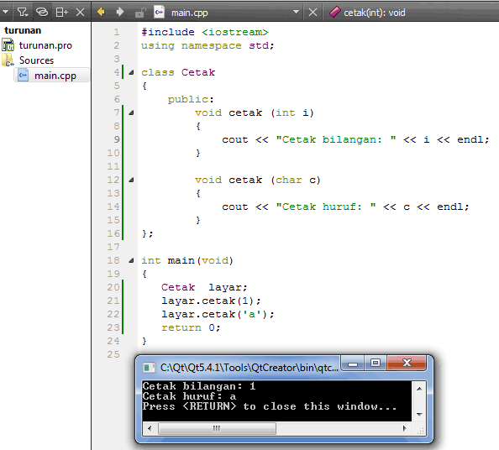The height and width of the screenshot is (450, 499).
Task: Split the sidebar panel with the split icon
Action: coord(61,13)
